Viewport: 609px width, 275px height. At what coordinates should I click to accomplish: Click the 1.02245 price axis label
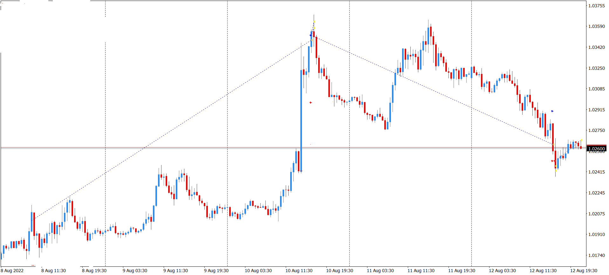(597, 193)
